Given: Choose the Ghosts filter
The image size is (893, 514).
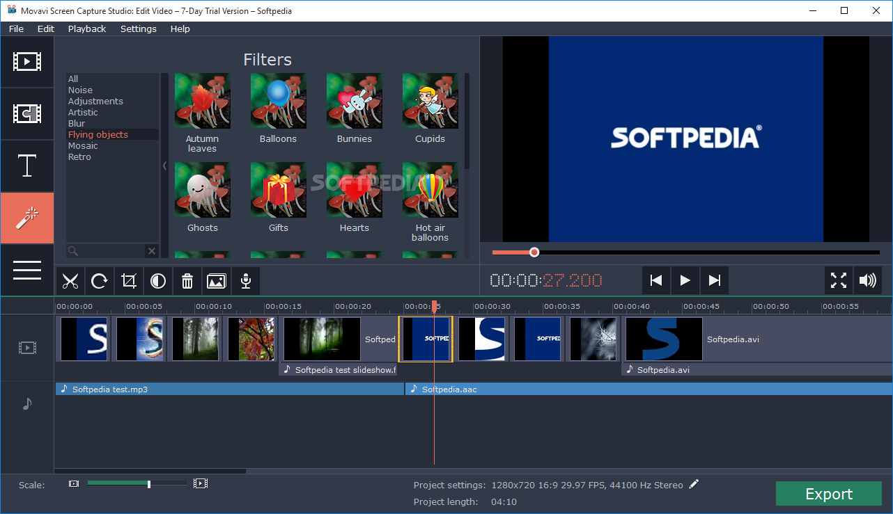Looking at the screenshot, I should pyautogui.click(x=202, y=190).
